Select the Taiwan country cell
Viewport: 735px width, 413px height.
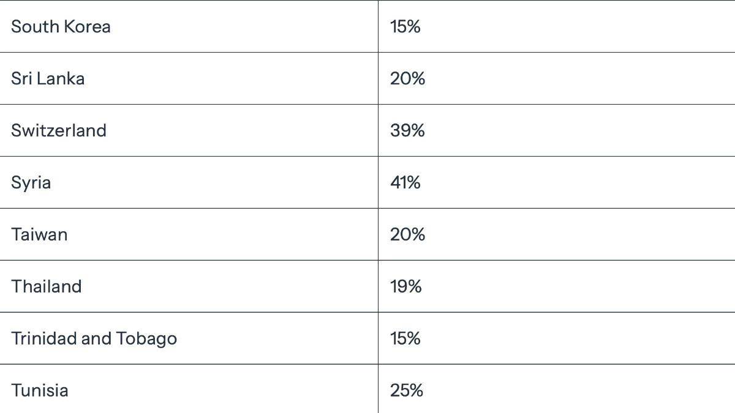(x=189, y=234)
